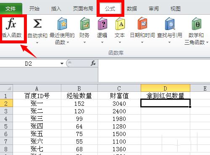Expand the Financial (财务) dropdown arrow
Image resolution: width=210 pixels, height=155 pixels.
tap(84, 42)
